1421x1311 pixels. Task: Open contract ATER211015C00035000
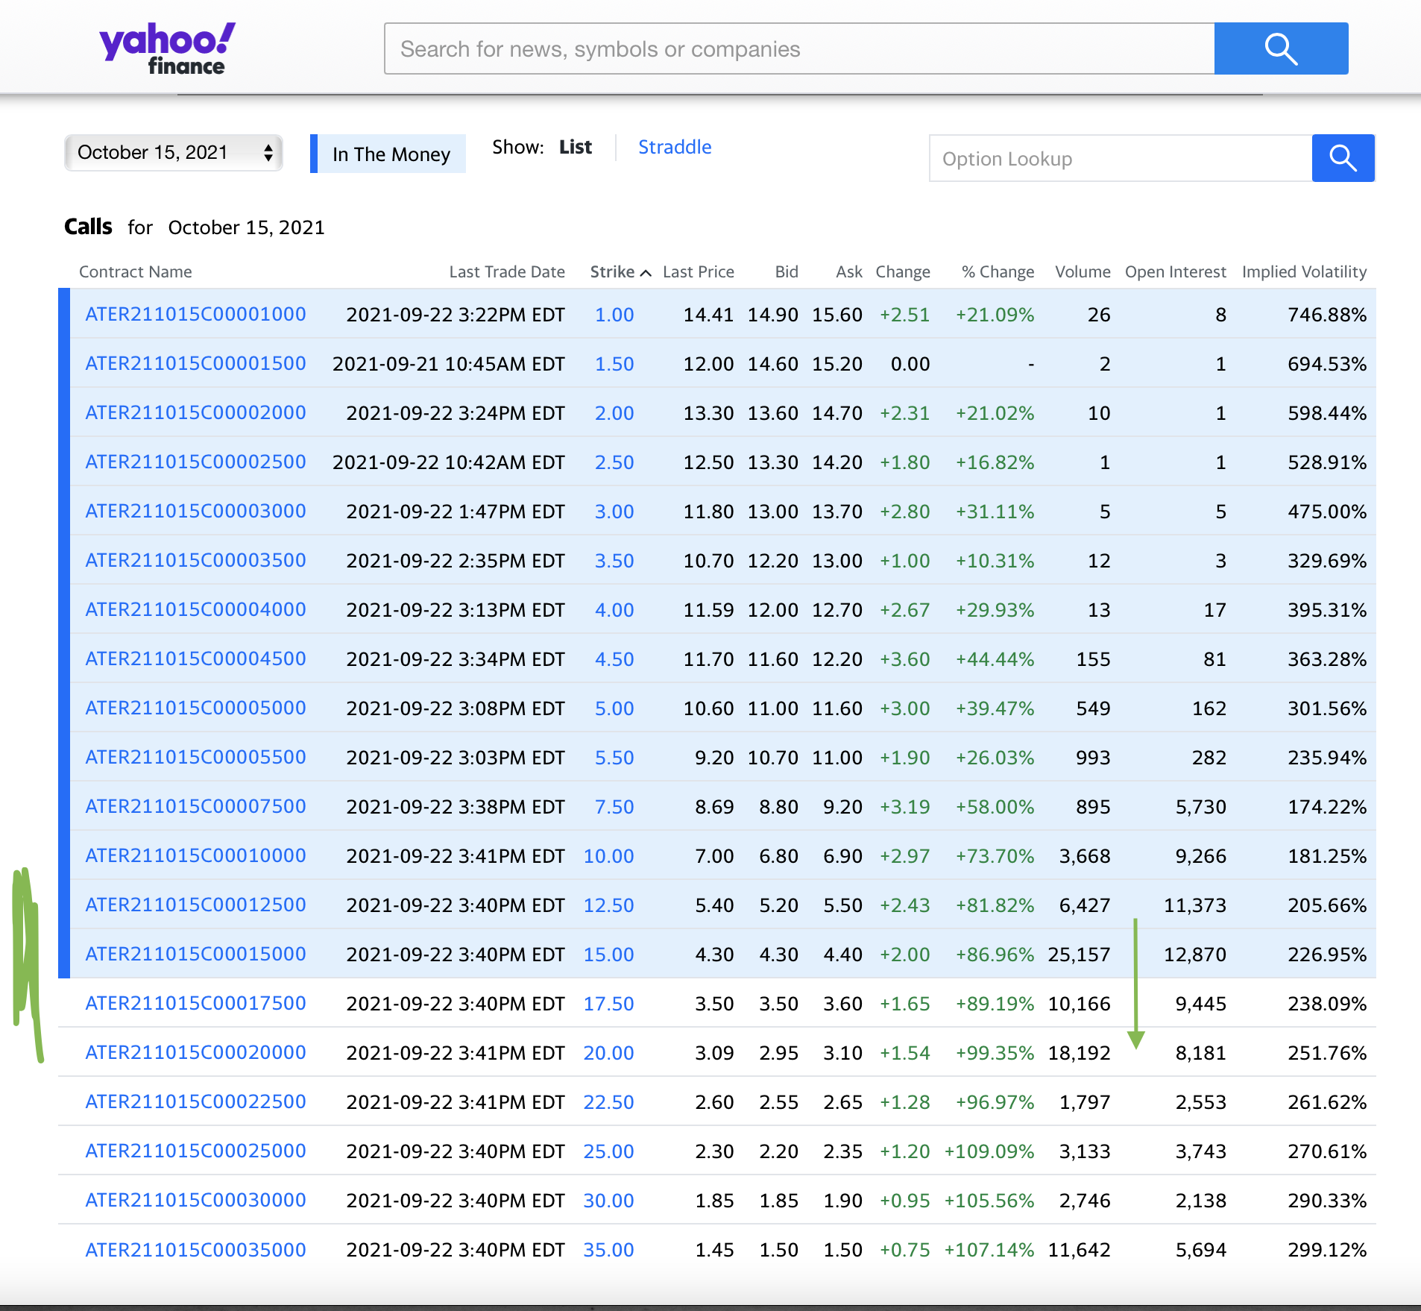pos(195,1250)
